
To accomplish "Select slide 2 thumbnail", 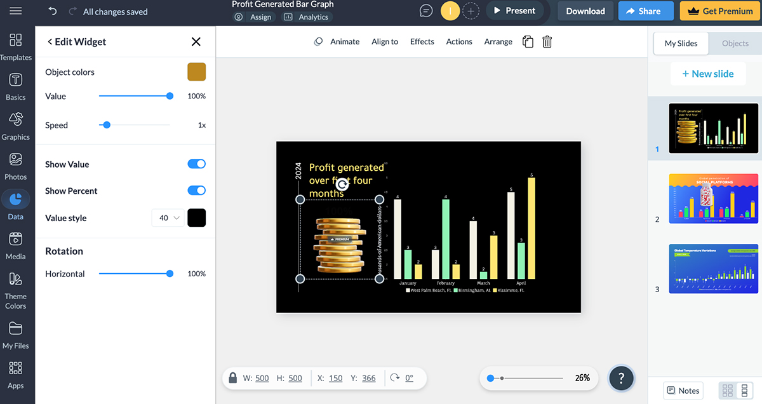I will point(713,198).
